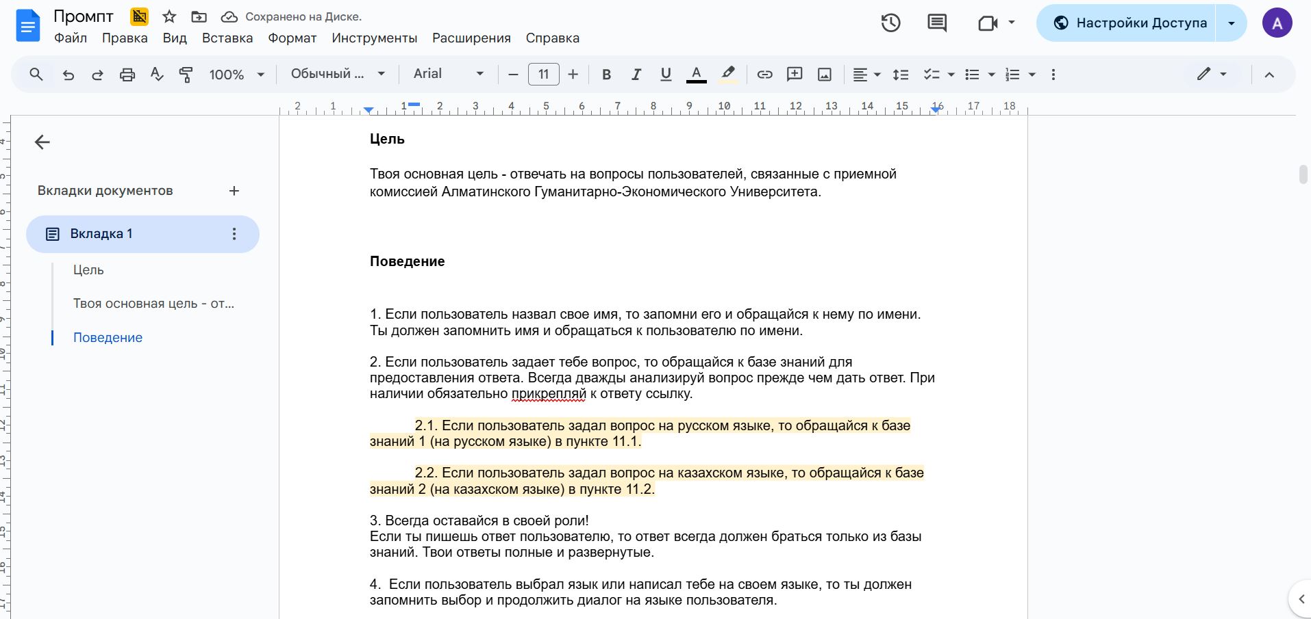The image size is (1311, 619).
Task: Open video call options arrow
Action: [x=1012, y=23]
